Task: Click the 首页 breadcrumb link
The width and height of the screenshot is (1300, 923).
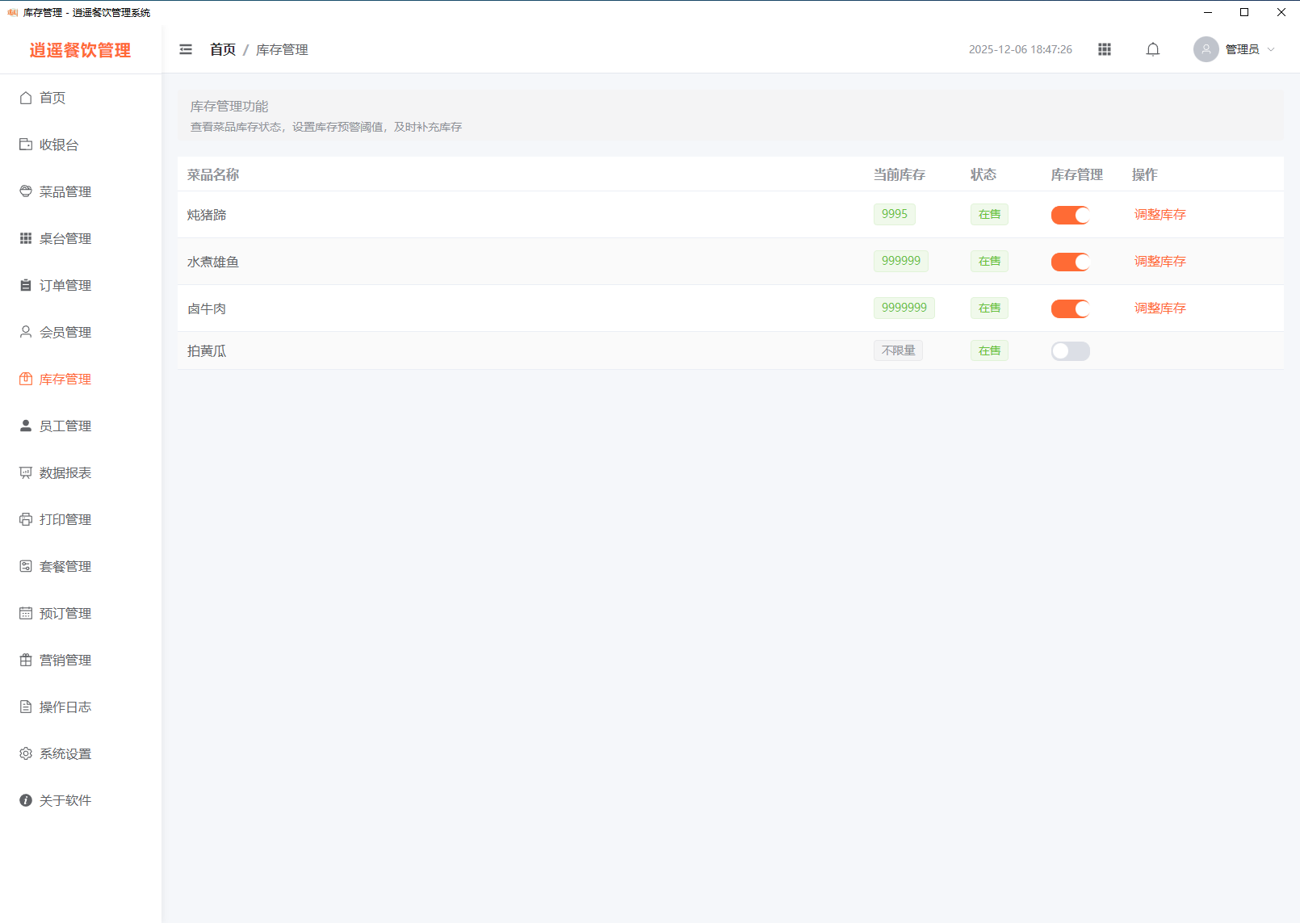Action: 222,49
